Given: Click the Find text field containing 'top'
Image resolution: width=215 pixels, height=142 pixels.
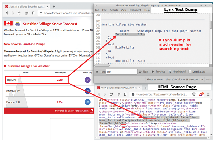Looking at the screenshot, I should pyautogui.click(x=121, y=72).
